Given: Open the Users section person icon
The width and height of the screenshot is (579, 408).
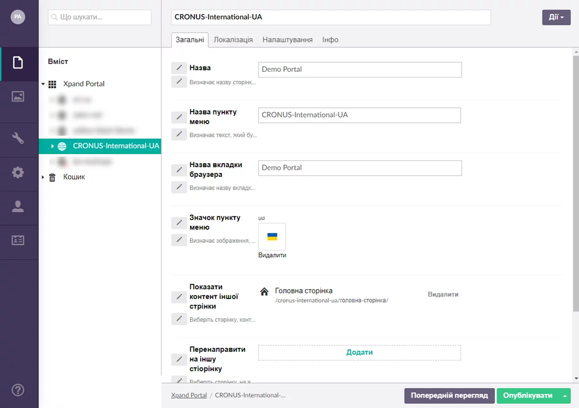Looking at the screenshot, I should tap(18, 207).
